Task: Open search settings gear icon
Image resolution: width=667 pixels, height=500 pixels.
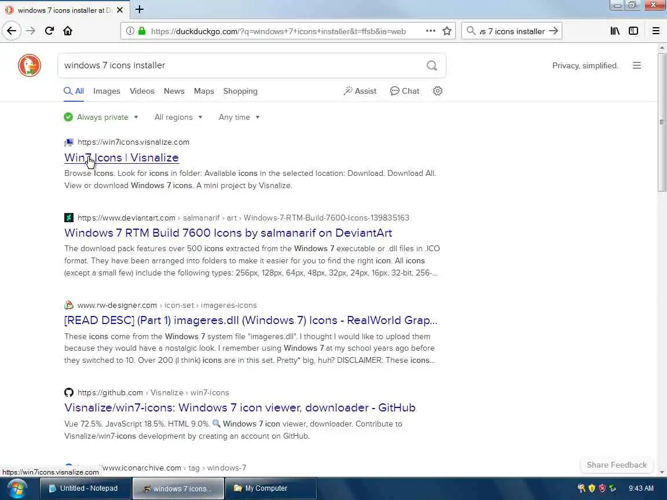Action: pyautogui.click(x=437, y=91)
